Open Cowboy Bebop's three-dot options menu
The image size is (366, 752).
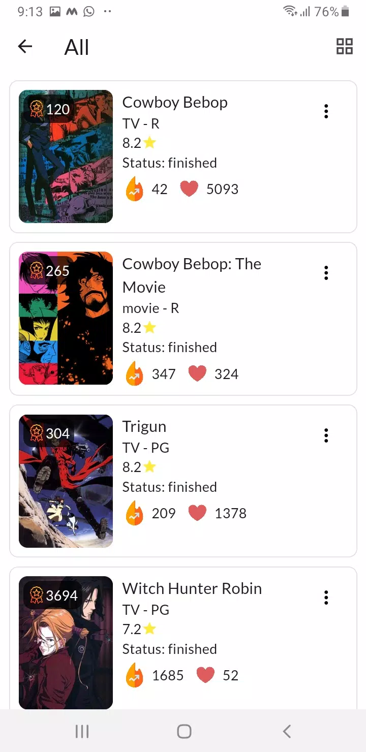(326, 111)
